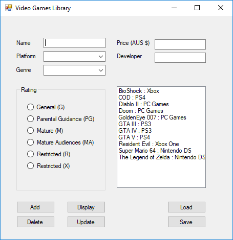The height and width of the screenshot is (240, 233).
Task: Click into the Price (AUS $) field
Action: click(x=180, y=44)
